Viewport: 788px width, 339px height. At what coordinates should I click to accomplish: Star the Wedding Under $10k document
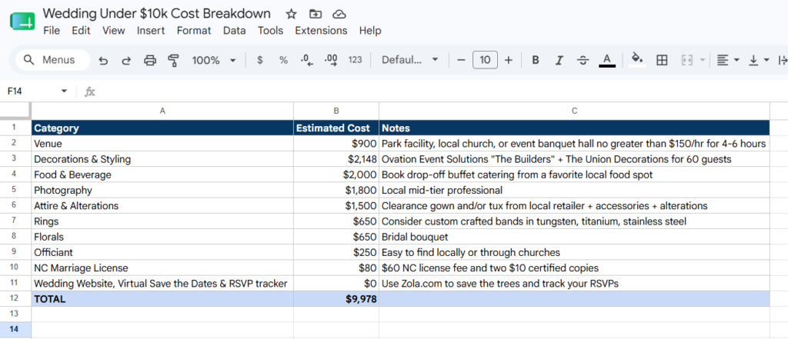[x=291, y=14]
